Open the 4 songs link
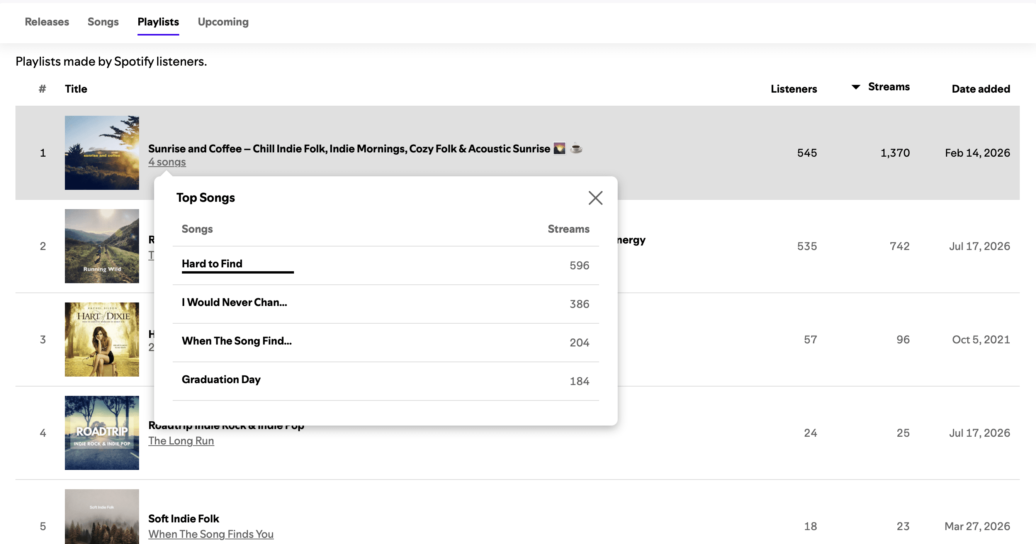Viewport: 1036px width, 544px height. pyautogui.click(x=167, y=162)
